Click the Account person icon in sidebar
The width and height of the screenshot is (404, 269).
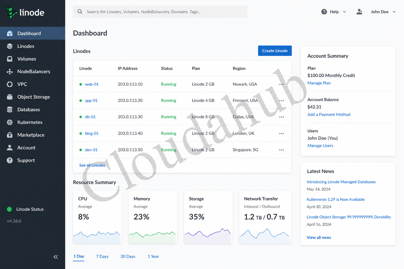click(x=10, y=148)
